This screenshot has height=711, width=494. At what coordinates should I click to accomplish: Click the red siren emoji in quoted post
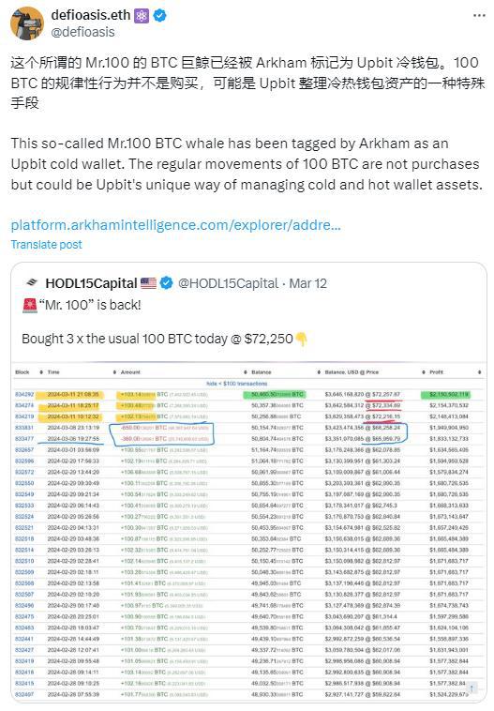coord(30,306)
